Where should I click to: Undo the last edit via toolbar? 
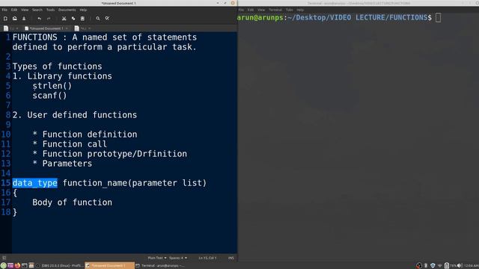[x=40, y=19]
